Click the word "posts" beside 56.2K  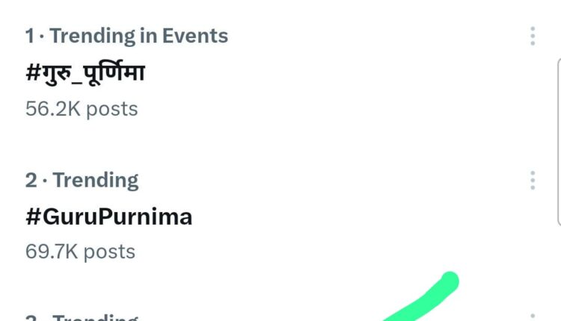click(111, 109)
